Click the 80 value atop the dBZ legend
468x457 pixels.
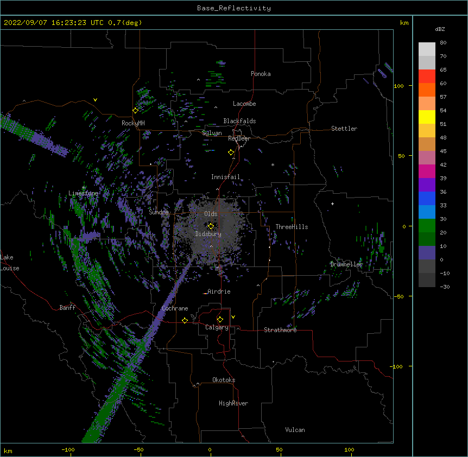[x=443, y=43]
